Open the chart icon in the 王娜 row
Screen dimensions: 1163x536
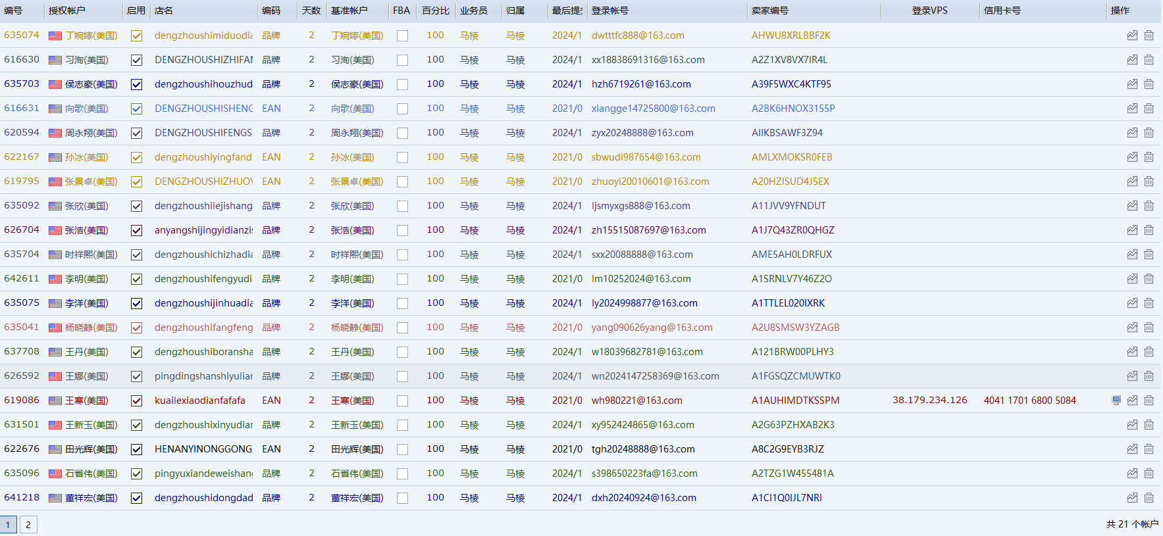(x=1132, y=376)
